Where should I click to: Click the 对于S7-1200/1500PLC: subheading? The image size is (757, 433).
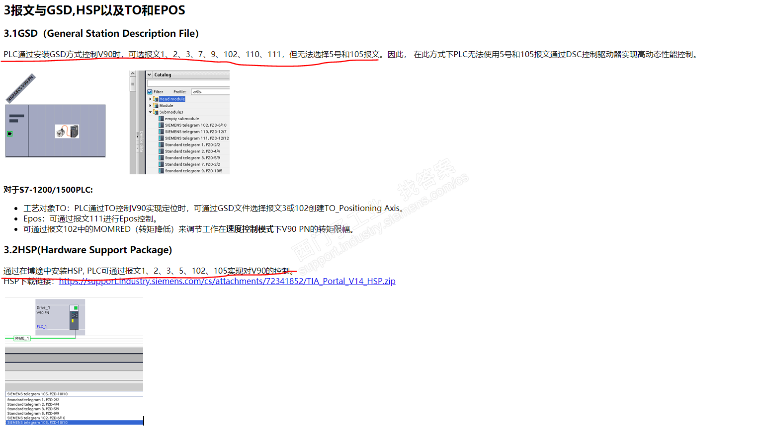point(48,190)
